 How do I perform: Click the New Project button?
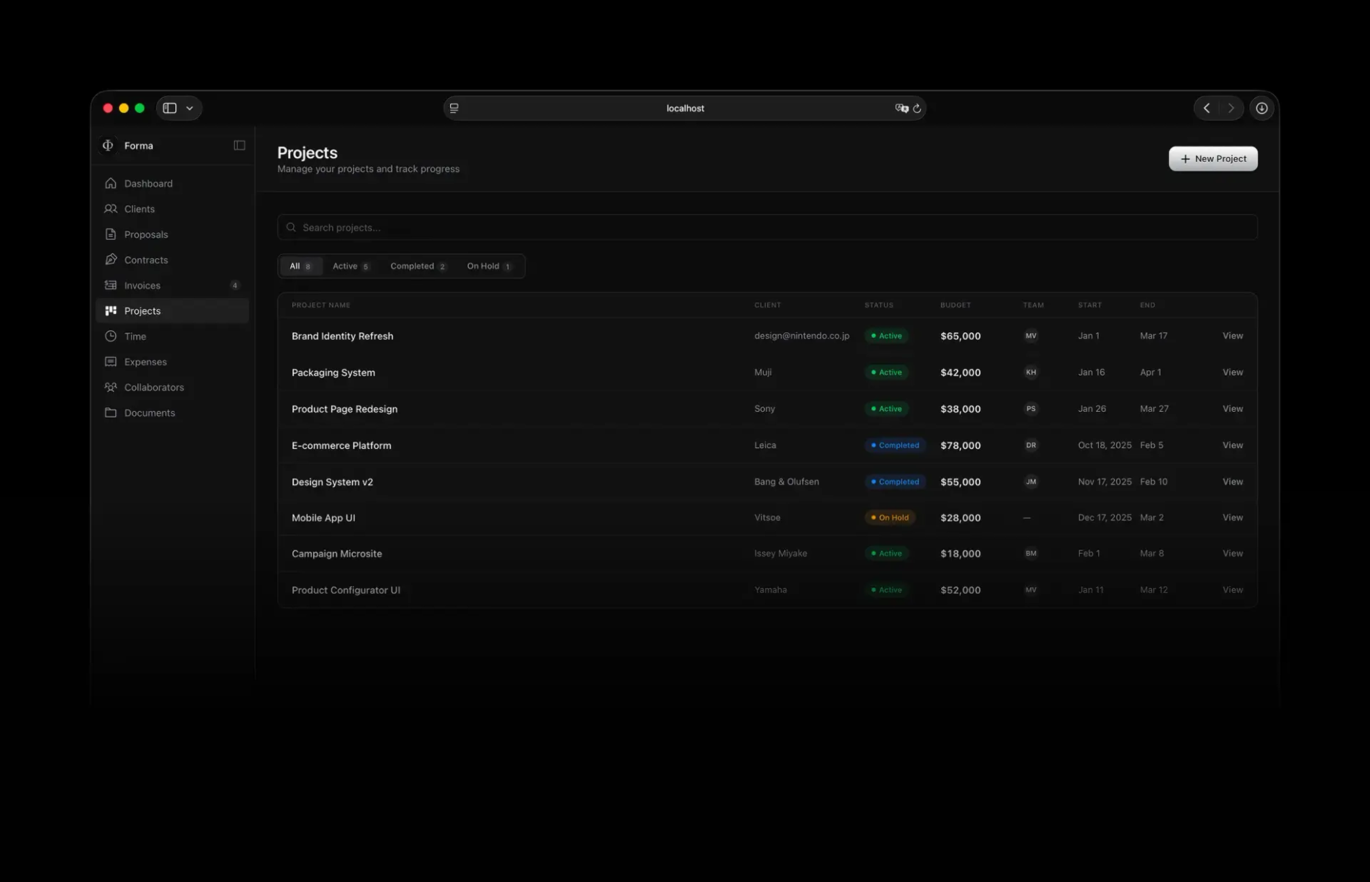1212,159
